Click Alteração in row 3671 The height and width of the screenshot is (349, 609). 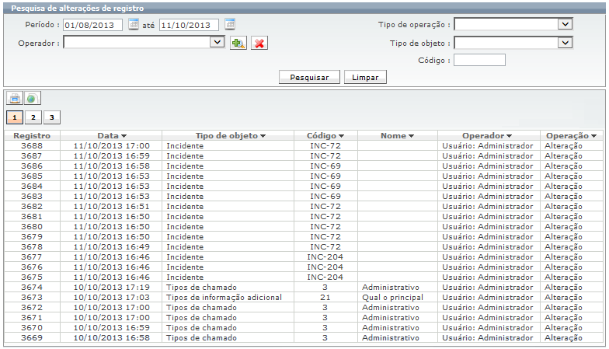pos(564,317)
